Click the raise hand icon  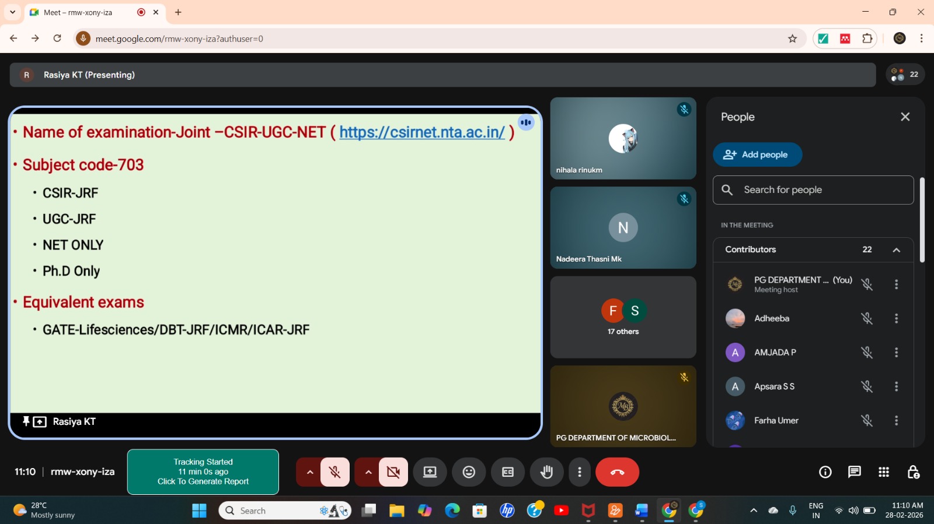(546, 472)
